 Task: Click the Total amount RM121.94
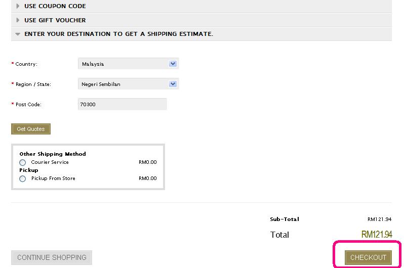tap(376, 235)
